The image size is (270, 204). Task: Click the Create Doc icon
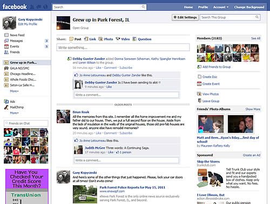199,76
